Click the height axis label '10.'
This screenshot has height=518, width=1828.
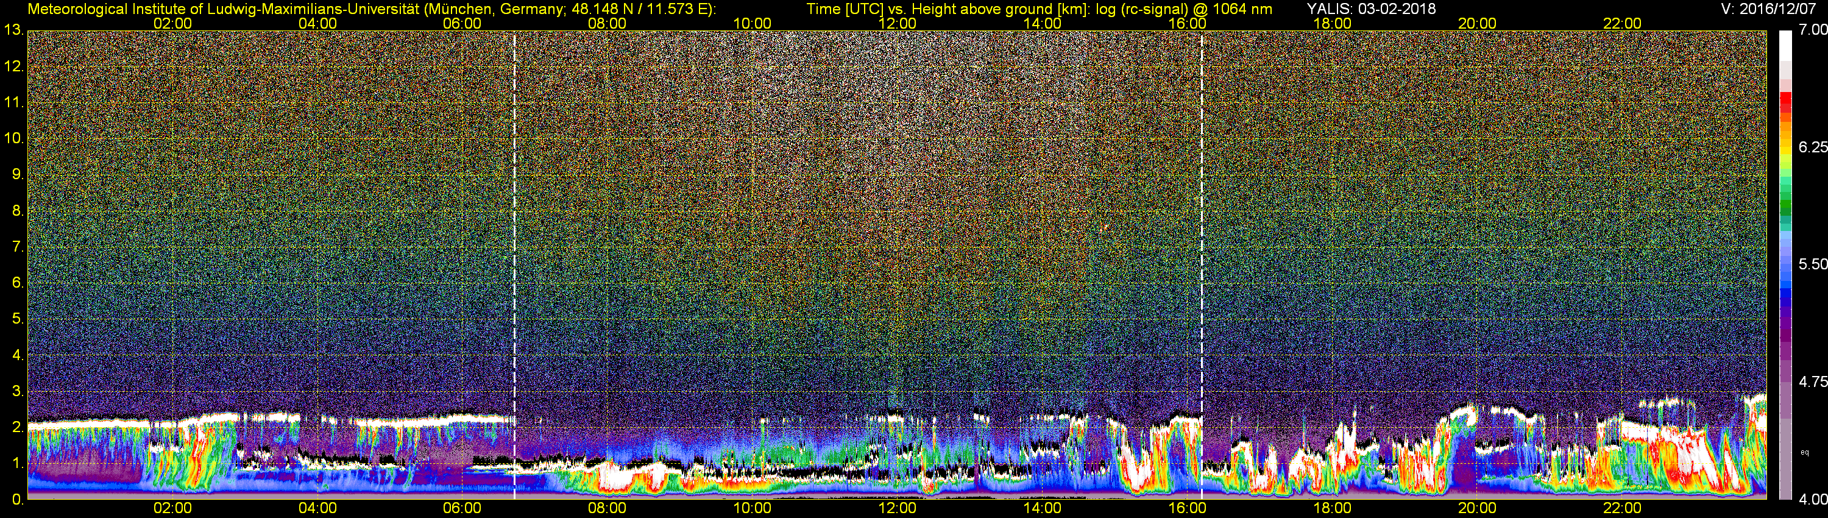(x=13, y=138)
